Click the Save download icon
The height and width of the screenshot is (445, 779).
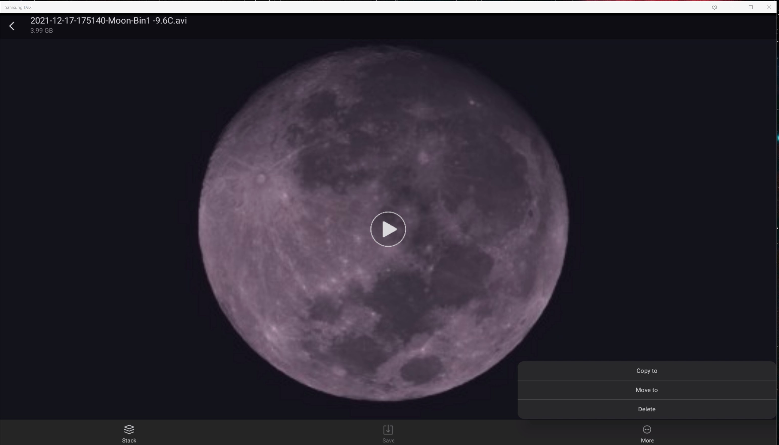tap(388, 429)
